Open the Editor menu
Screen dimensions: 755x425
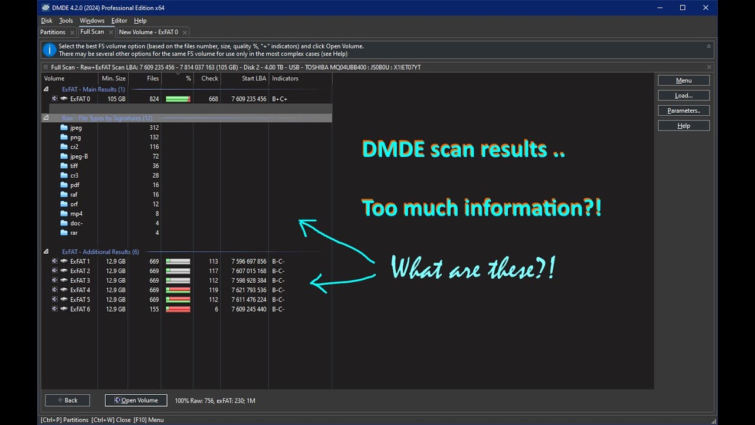119,21
